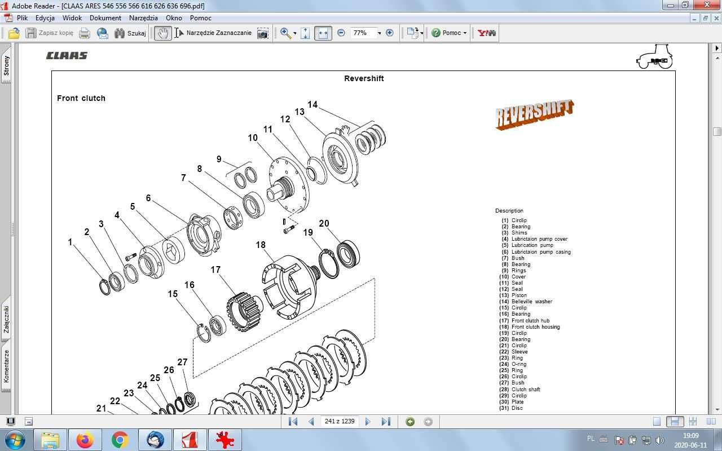The width and height of the screenshot is (722, 451).
Task: Click the zoom in plus button
Action: pos(390,33)
